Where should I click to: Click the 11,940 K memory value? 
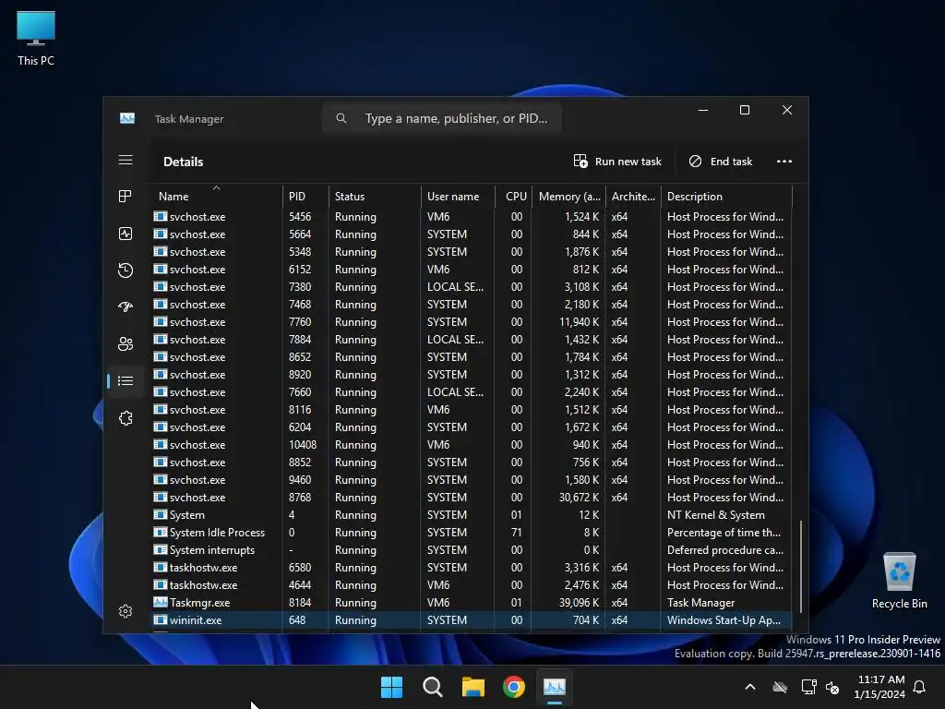pos(579,322)
